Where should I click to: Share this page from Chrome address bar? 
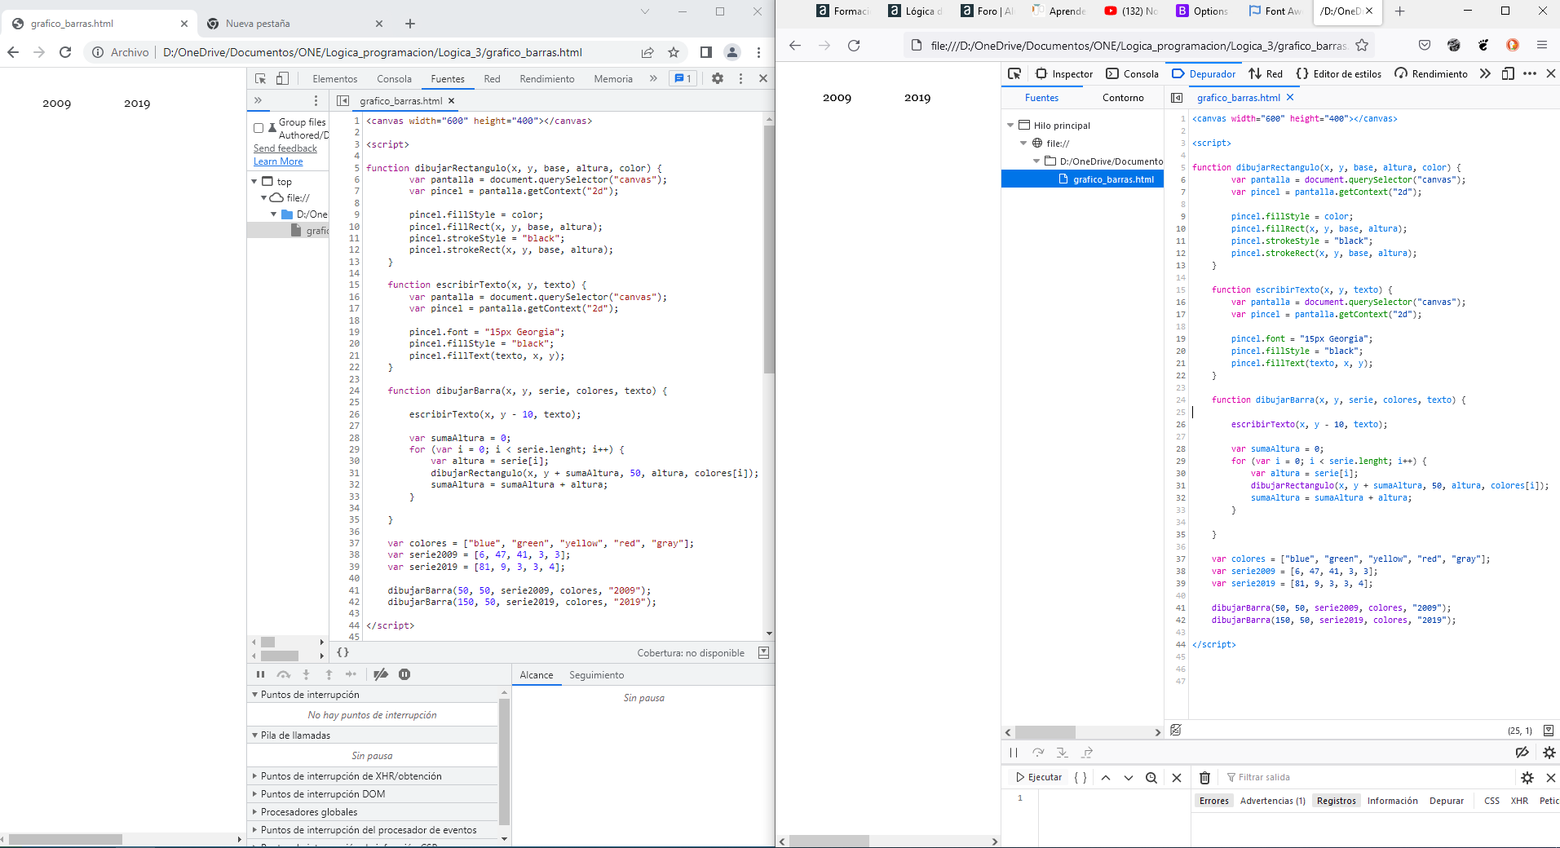click(647, 52)
